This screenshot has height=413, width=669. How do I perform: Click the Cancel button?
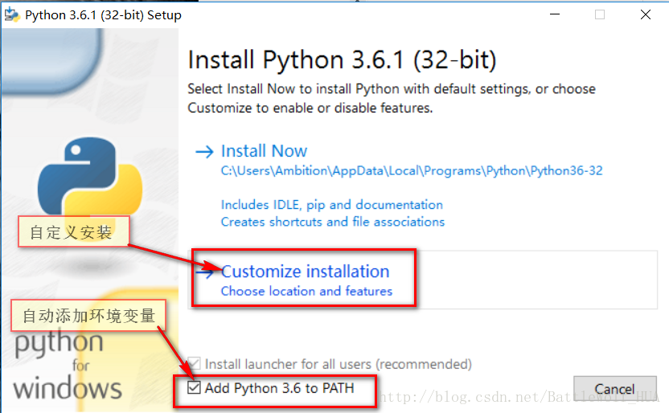[x=614, y=389]
